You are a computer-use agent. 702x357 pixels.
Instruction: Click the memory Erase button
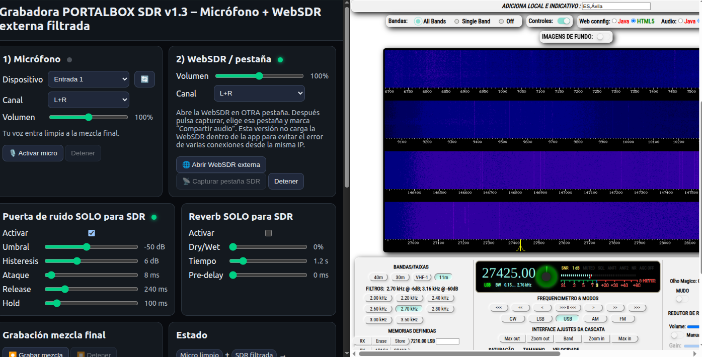tap(381, 341)
